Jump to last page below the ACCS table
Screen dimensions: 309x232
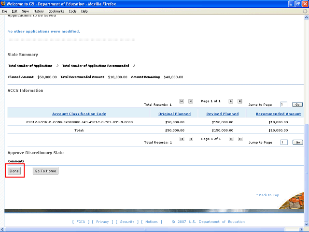pyautogui.click(x=240, y=139)
